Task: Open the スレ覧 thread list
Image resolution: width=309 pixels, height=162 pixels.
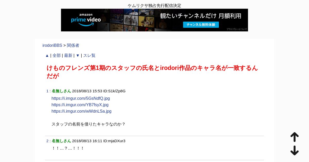Action: point(89,56)
